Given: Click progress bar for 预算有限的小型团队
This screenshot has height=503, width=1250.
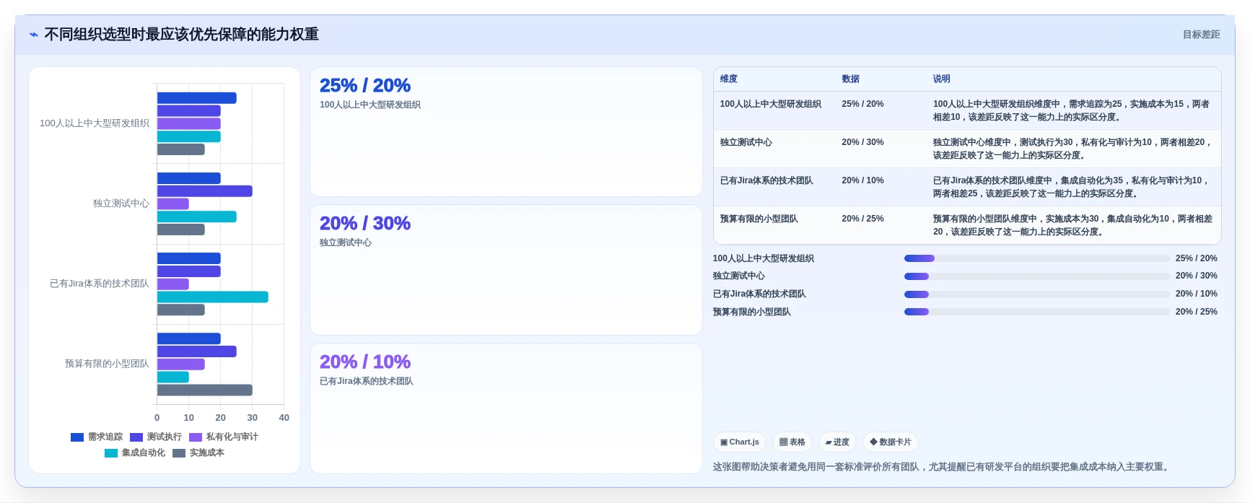Looking at the screenshot, I should (x=1036, y=312).
